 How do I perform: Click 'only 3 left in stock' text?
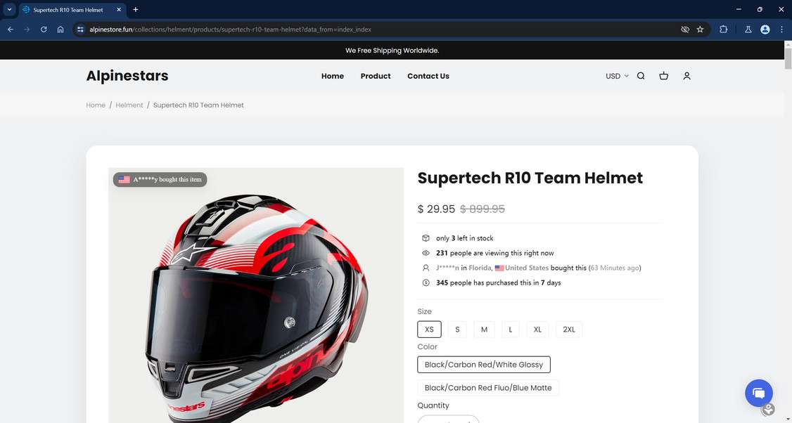coord(465,238)
